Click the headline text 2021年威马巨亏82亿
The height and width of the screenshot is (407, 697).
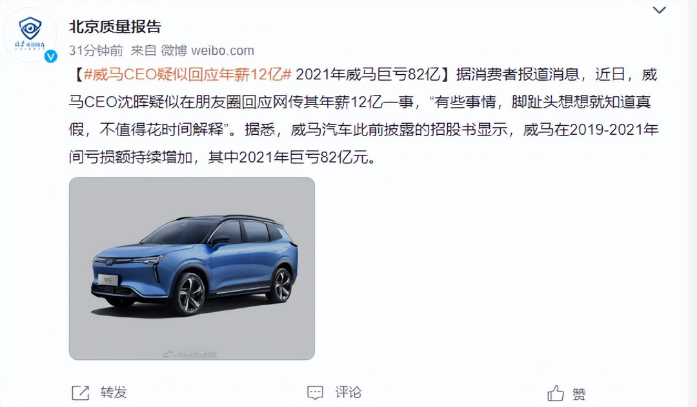[x=368, y=75]
